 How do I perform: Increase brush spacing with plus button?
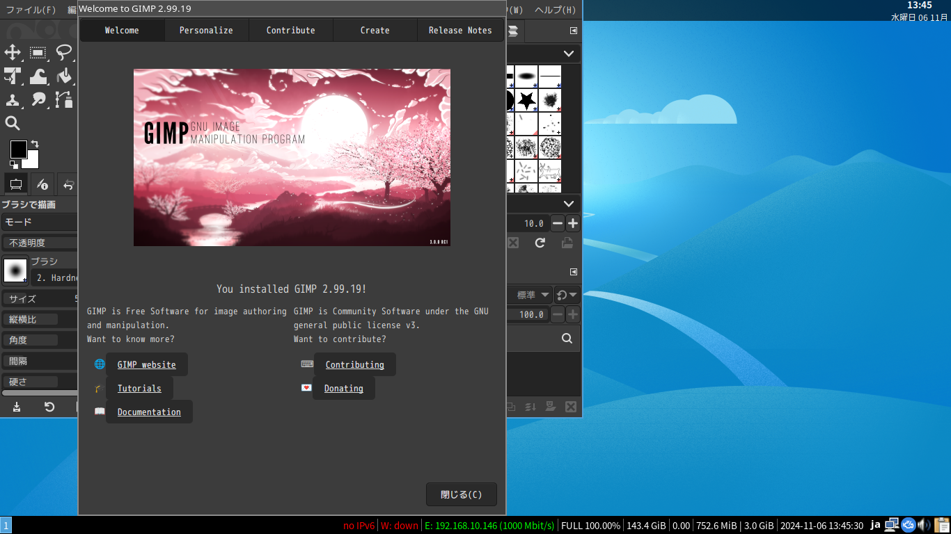(x=573, y=223)
